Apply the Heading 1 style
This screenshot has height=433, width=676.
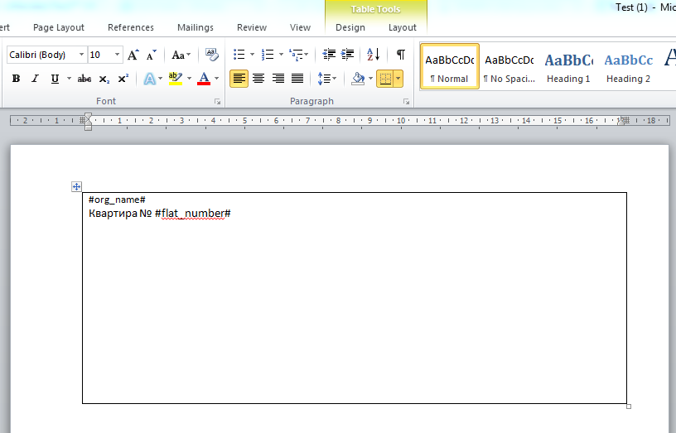(568, 66)
